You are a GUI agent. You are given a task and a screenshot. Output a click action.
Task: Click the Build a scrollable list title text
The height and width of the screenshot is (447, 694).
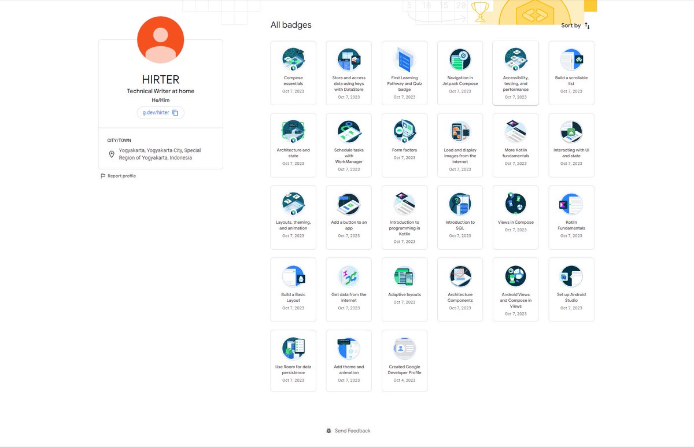point(571,81)
